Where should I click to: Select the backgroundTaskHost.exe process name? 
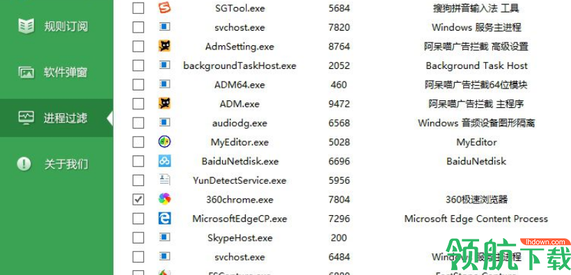(x=240, y=66)
